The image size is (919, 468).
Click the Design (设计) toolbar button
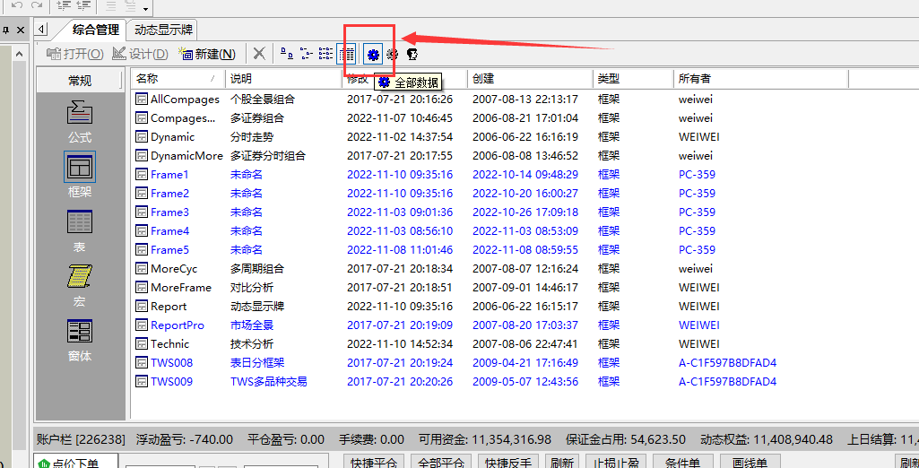pyautogui.click(x=141, y=54)
